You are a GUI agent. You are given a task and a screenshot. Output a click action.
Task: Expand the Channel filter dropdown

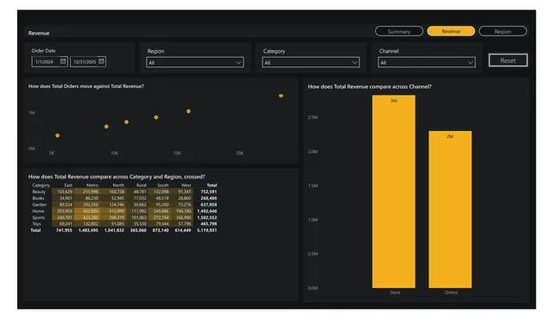click(x=426, y=62)
